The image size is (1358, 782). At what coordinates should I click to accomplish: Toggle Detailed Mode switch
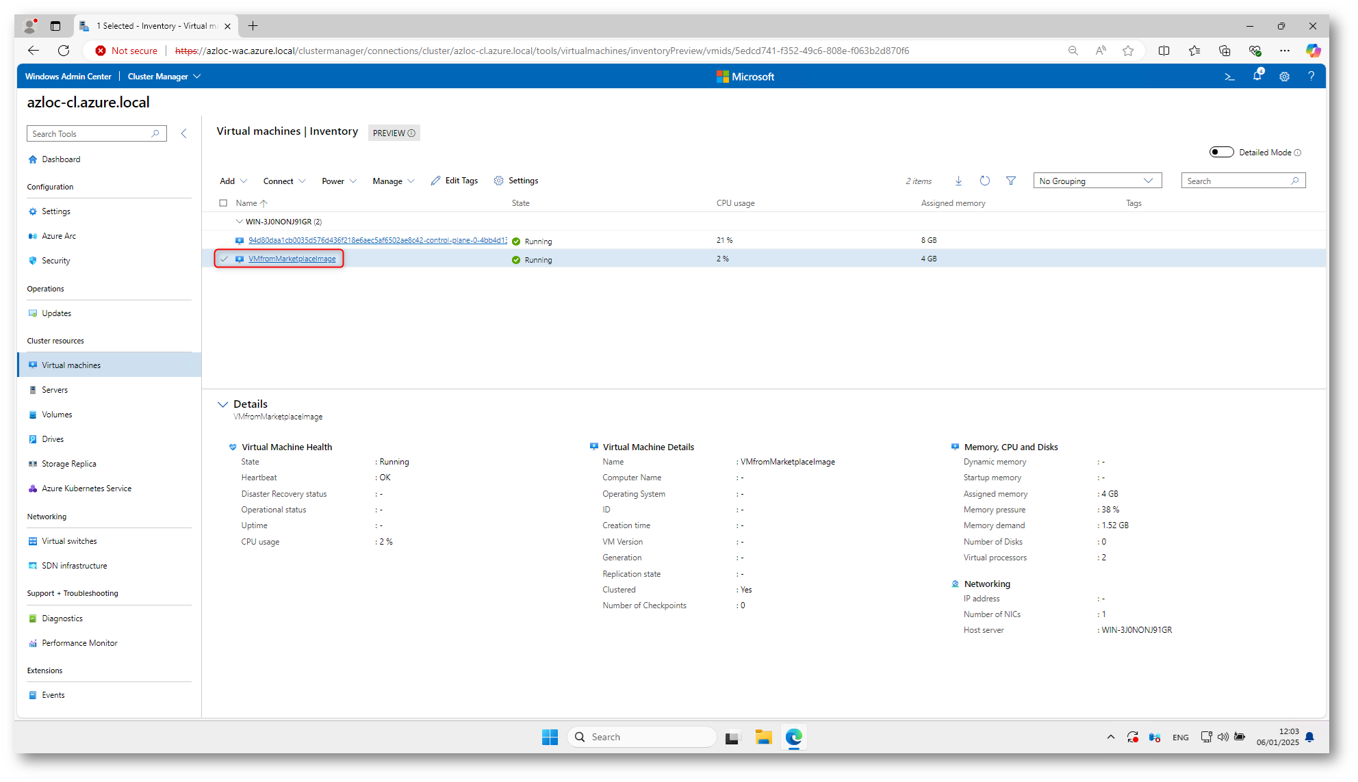tap(1221, 152)
